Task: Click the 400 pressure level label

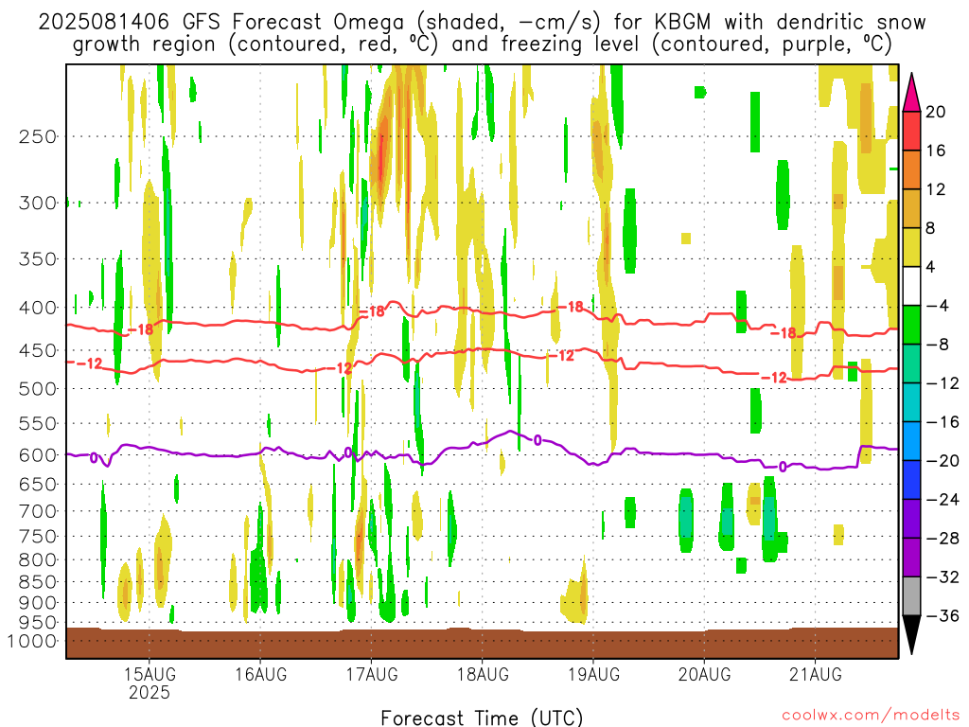Action: 38,308
